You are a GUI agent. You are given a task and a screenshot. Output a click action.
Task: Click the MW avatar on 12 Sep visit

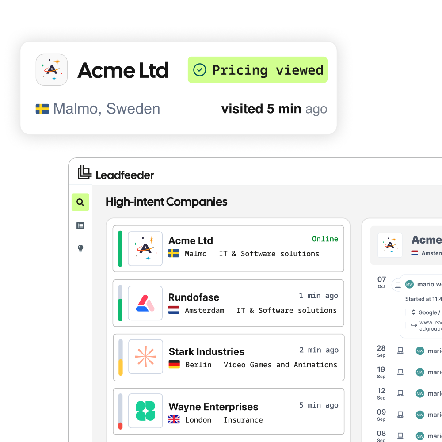pos(420,393)
